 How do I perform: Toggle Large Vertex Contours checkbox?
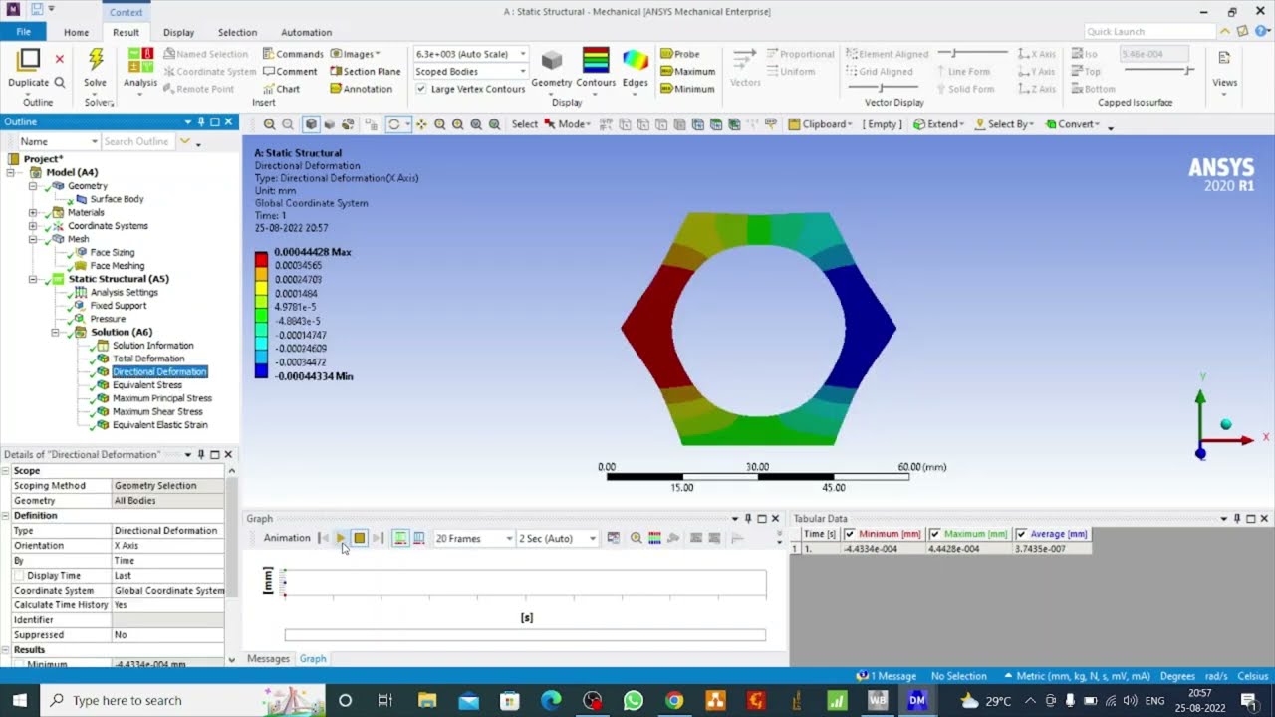click(x=421, y=89)
